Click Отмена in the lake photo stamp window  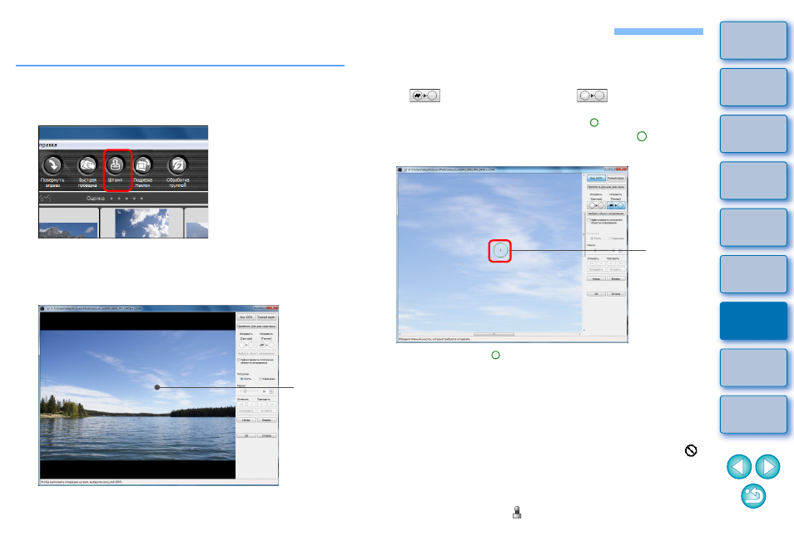click(x=267, y=435)
